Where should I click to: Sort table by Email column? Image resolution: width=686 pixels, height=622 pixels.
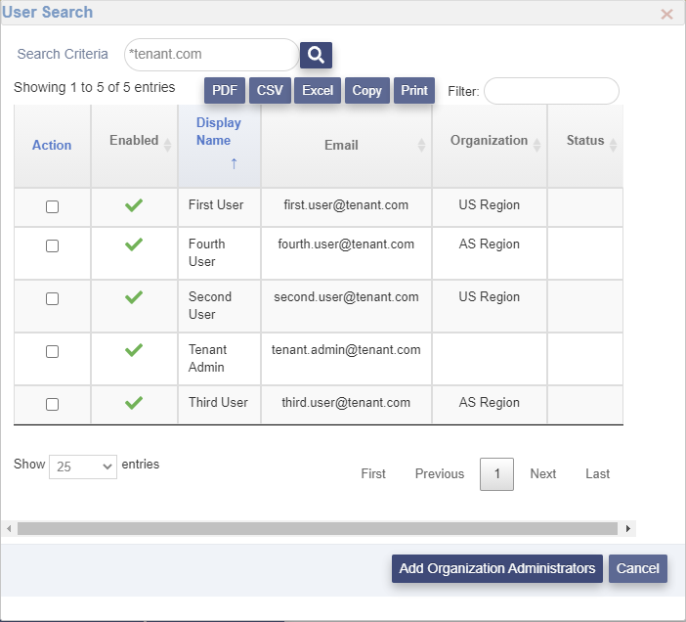point(421,145)
